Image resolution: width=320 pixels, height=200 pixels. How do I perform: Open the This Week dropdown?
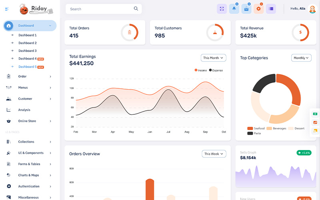pyautogui.click(x=214, y=154)
